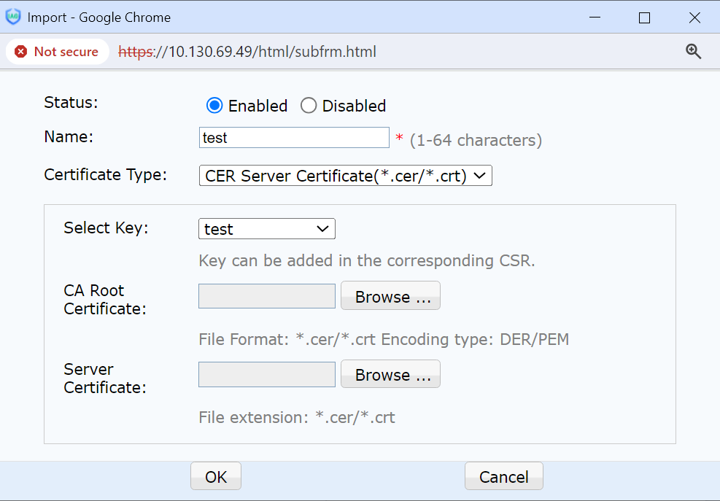This screenshot has width=720, height=501.
Task: Click the Certificate Type label text
Action: point(106,175)
